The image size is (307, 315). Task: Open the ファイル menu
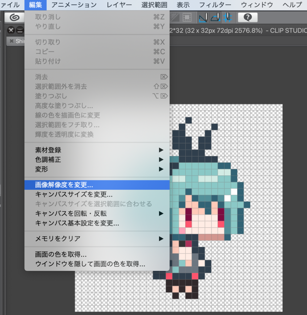(10, 5)
